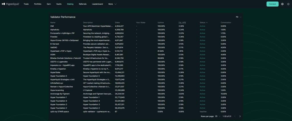Select Kinetiq x Hyperion validator name
The height and width of the screenshot is (121, 292).
pos(58,69)
